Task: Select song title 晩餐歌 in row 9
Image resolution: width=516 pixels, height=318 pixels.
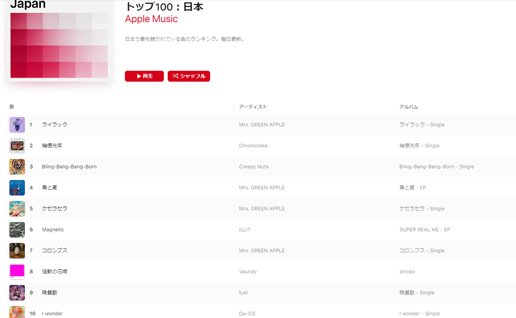Action: (x=50, y=293)
